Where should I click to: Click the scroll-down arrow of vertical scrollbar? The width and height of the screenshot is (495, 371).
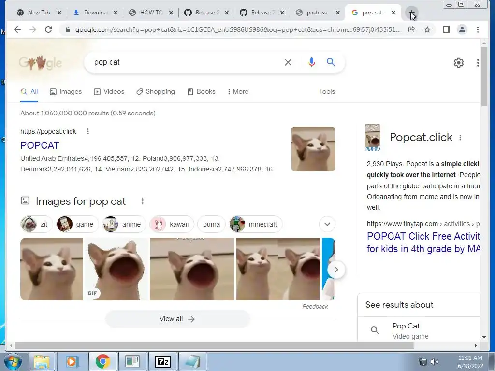[x=484, y=337]
